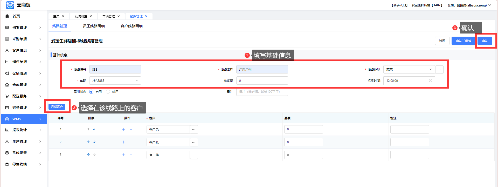Image resolution: width=498 pixels, height=187 pixels.
Task: Click the 返回 button
Action: 442,41
